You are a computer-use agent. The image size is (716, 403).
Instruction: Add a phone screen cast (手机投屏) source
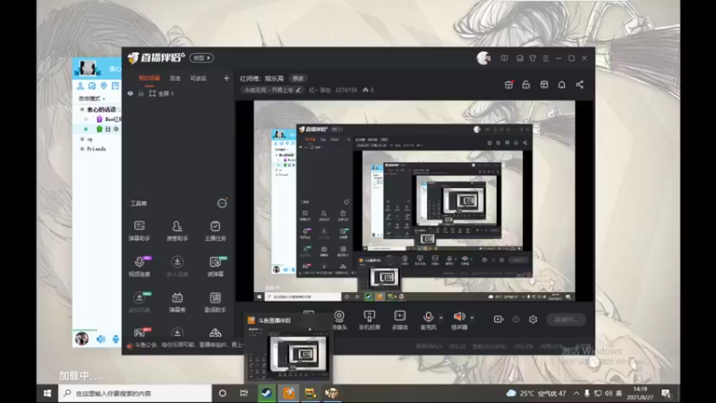370,320
